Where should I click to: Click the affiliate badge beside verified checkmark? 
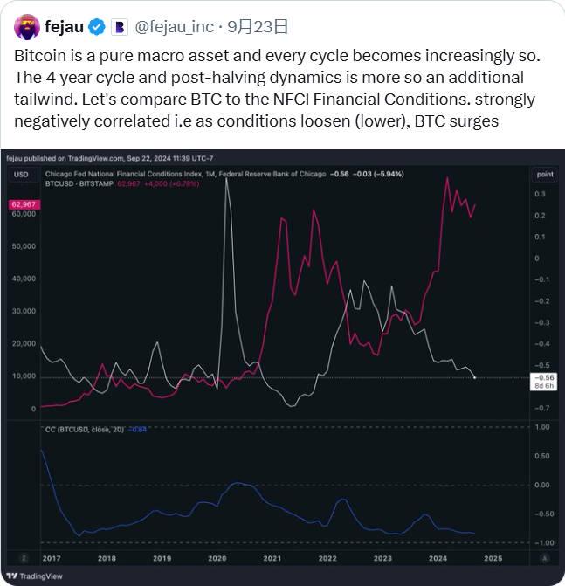click(120, 27)
